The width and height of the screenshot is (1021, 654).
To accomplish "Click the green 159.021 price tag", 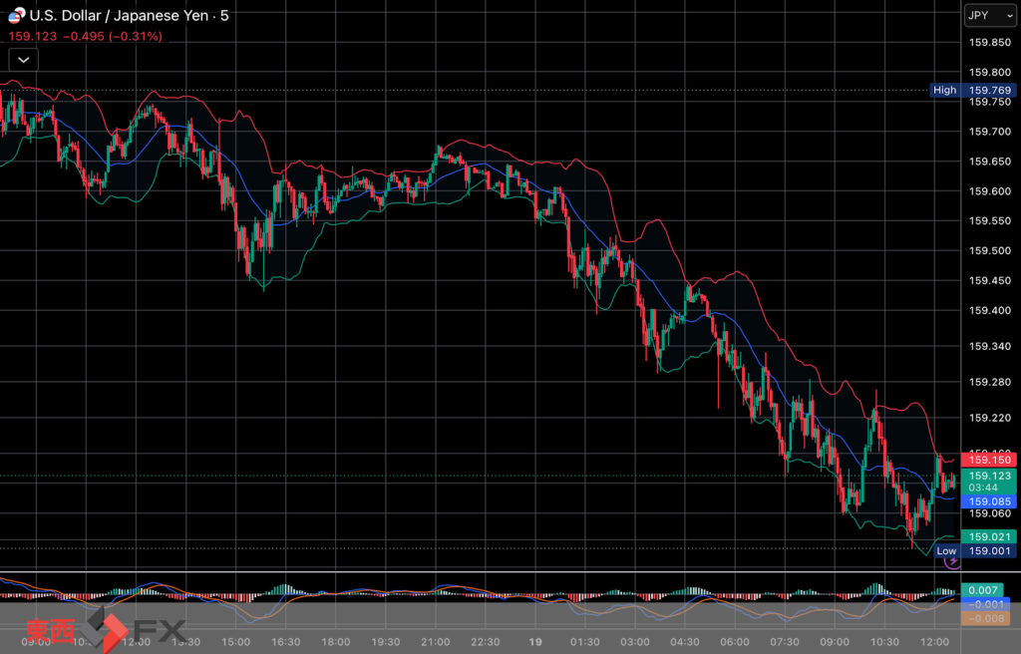I will pyautogui.click(x=989, y=536).
